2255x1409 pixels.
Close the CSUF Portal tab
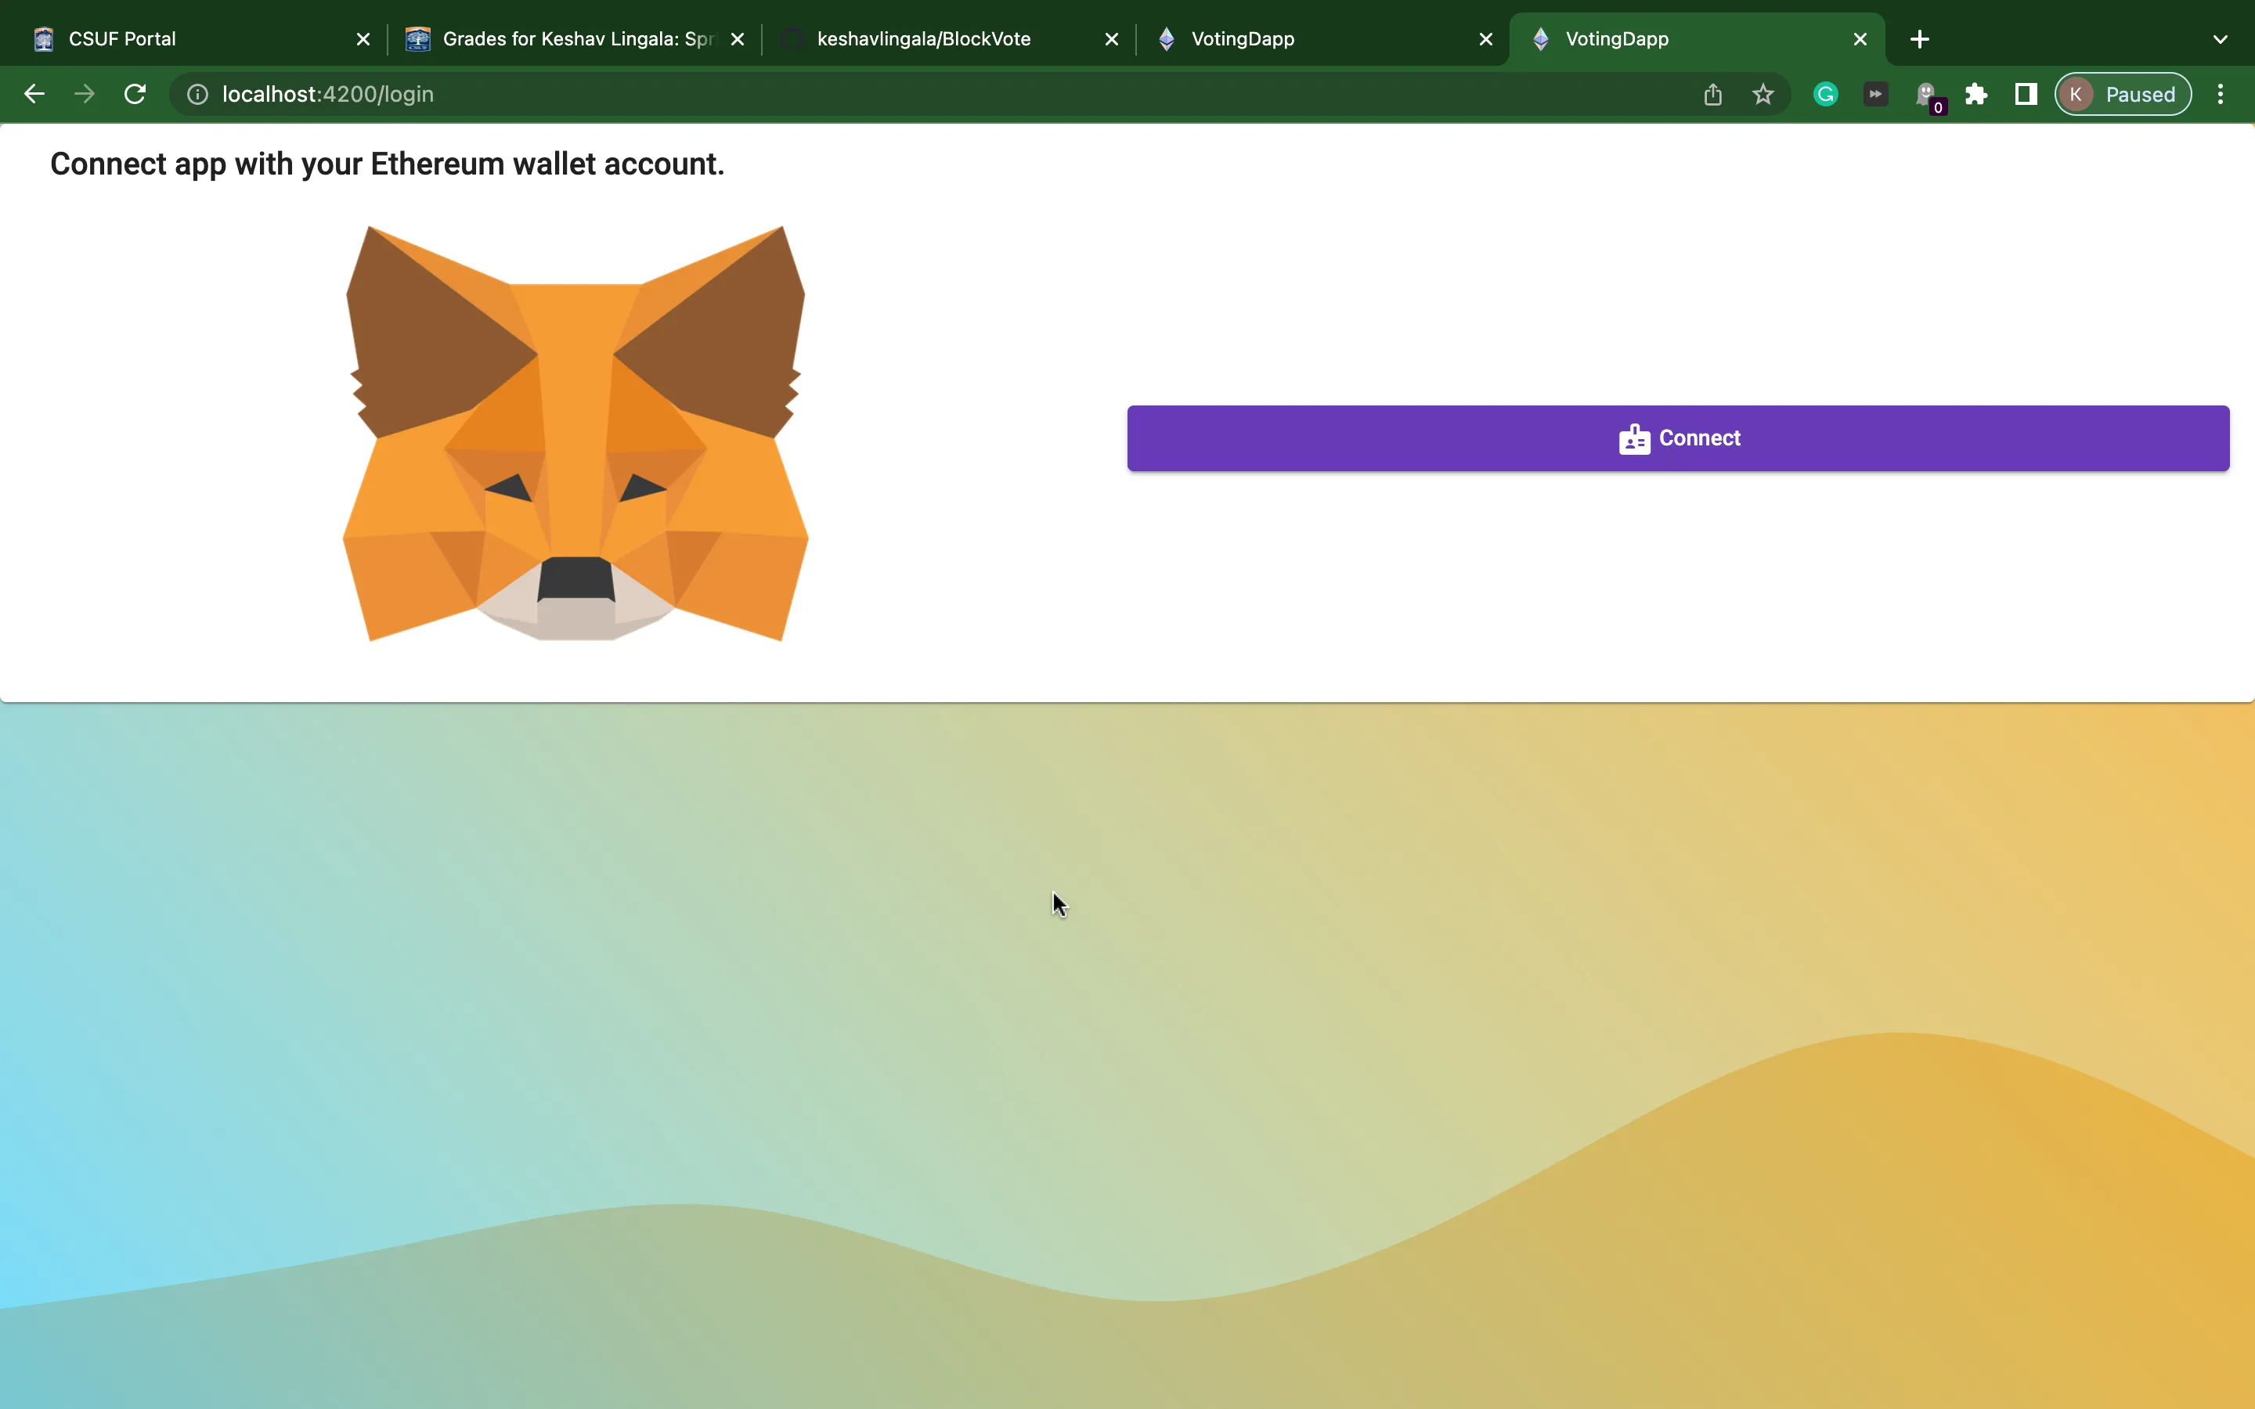click(363, 39)
